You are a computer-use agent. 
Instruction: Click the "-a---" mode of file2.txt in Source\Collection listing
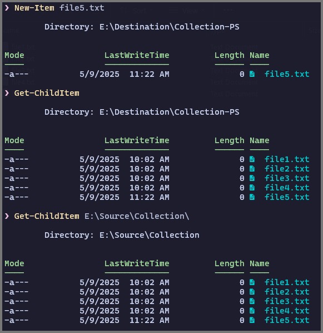(17, 292)
